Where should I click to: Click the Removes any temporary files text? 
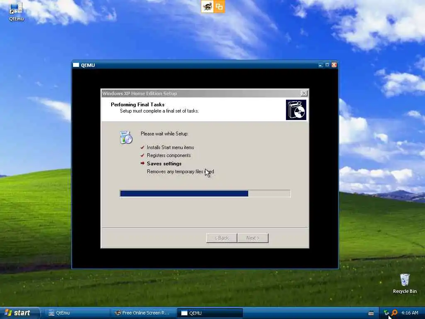(181, 172)
